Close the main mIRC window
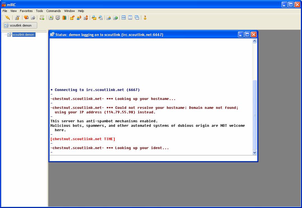This screenshot has width=302, height=208. click(x=298, y=5)
